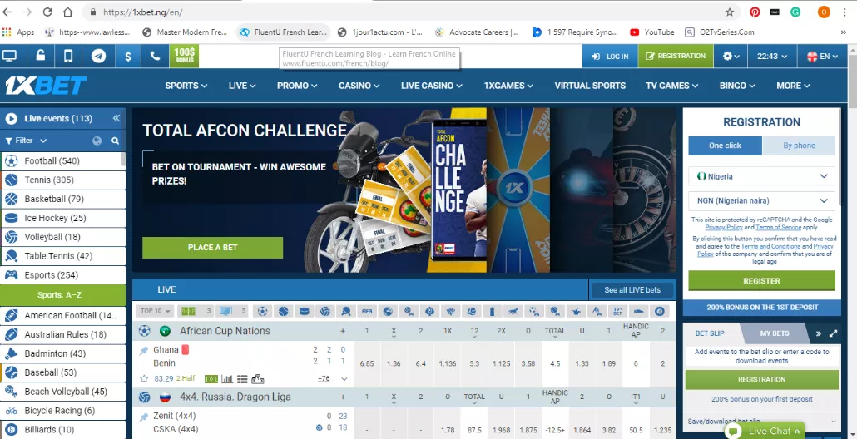857x439 pixels.
Task: Select the ice hockey puck icon in LIVE filter row
Action: [305, 311]
